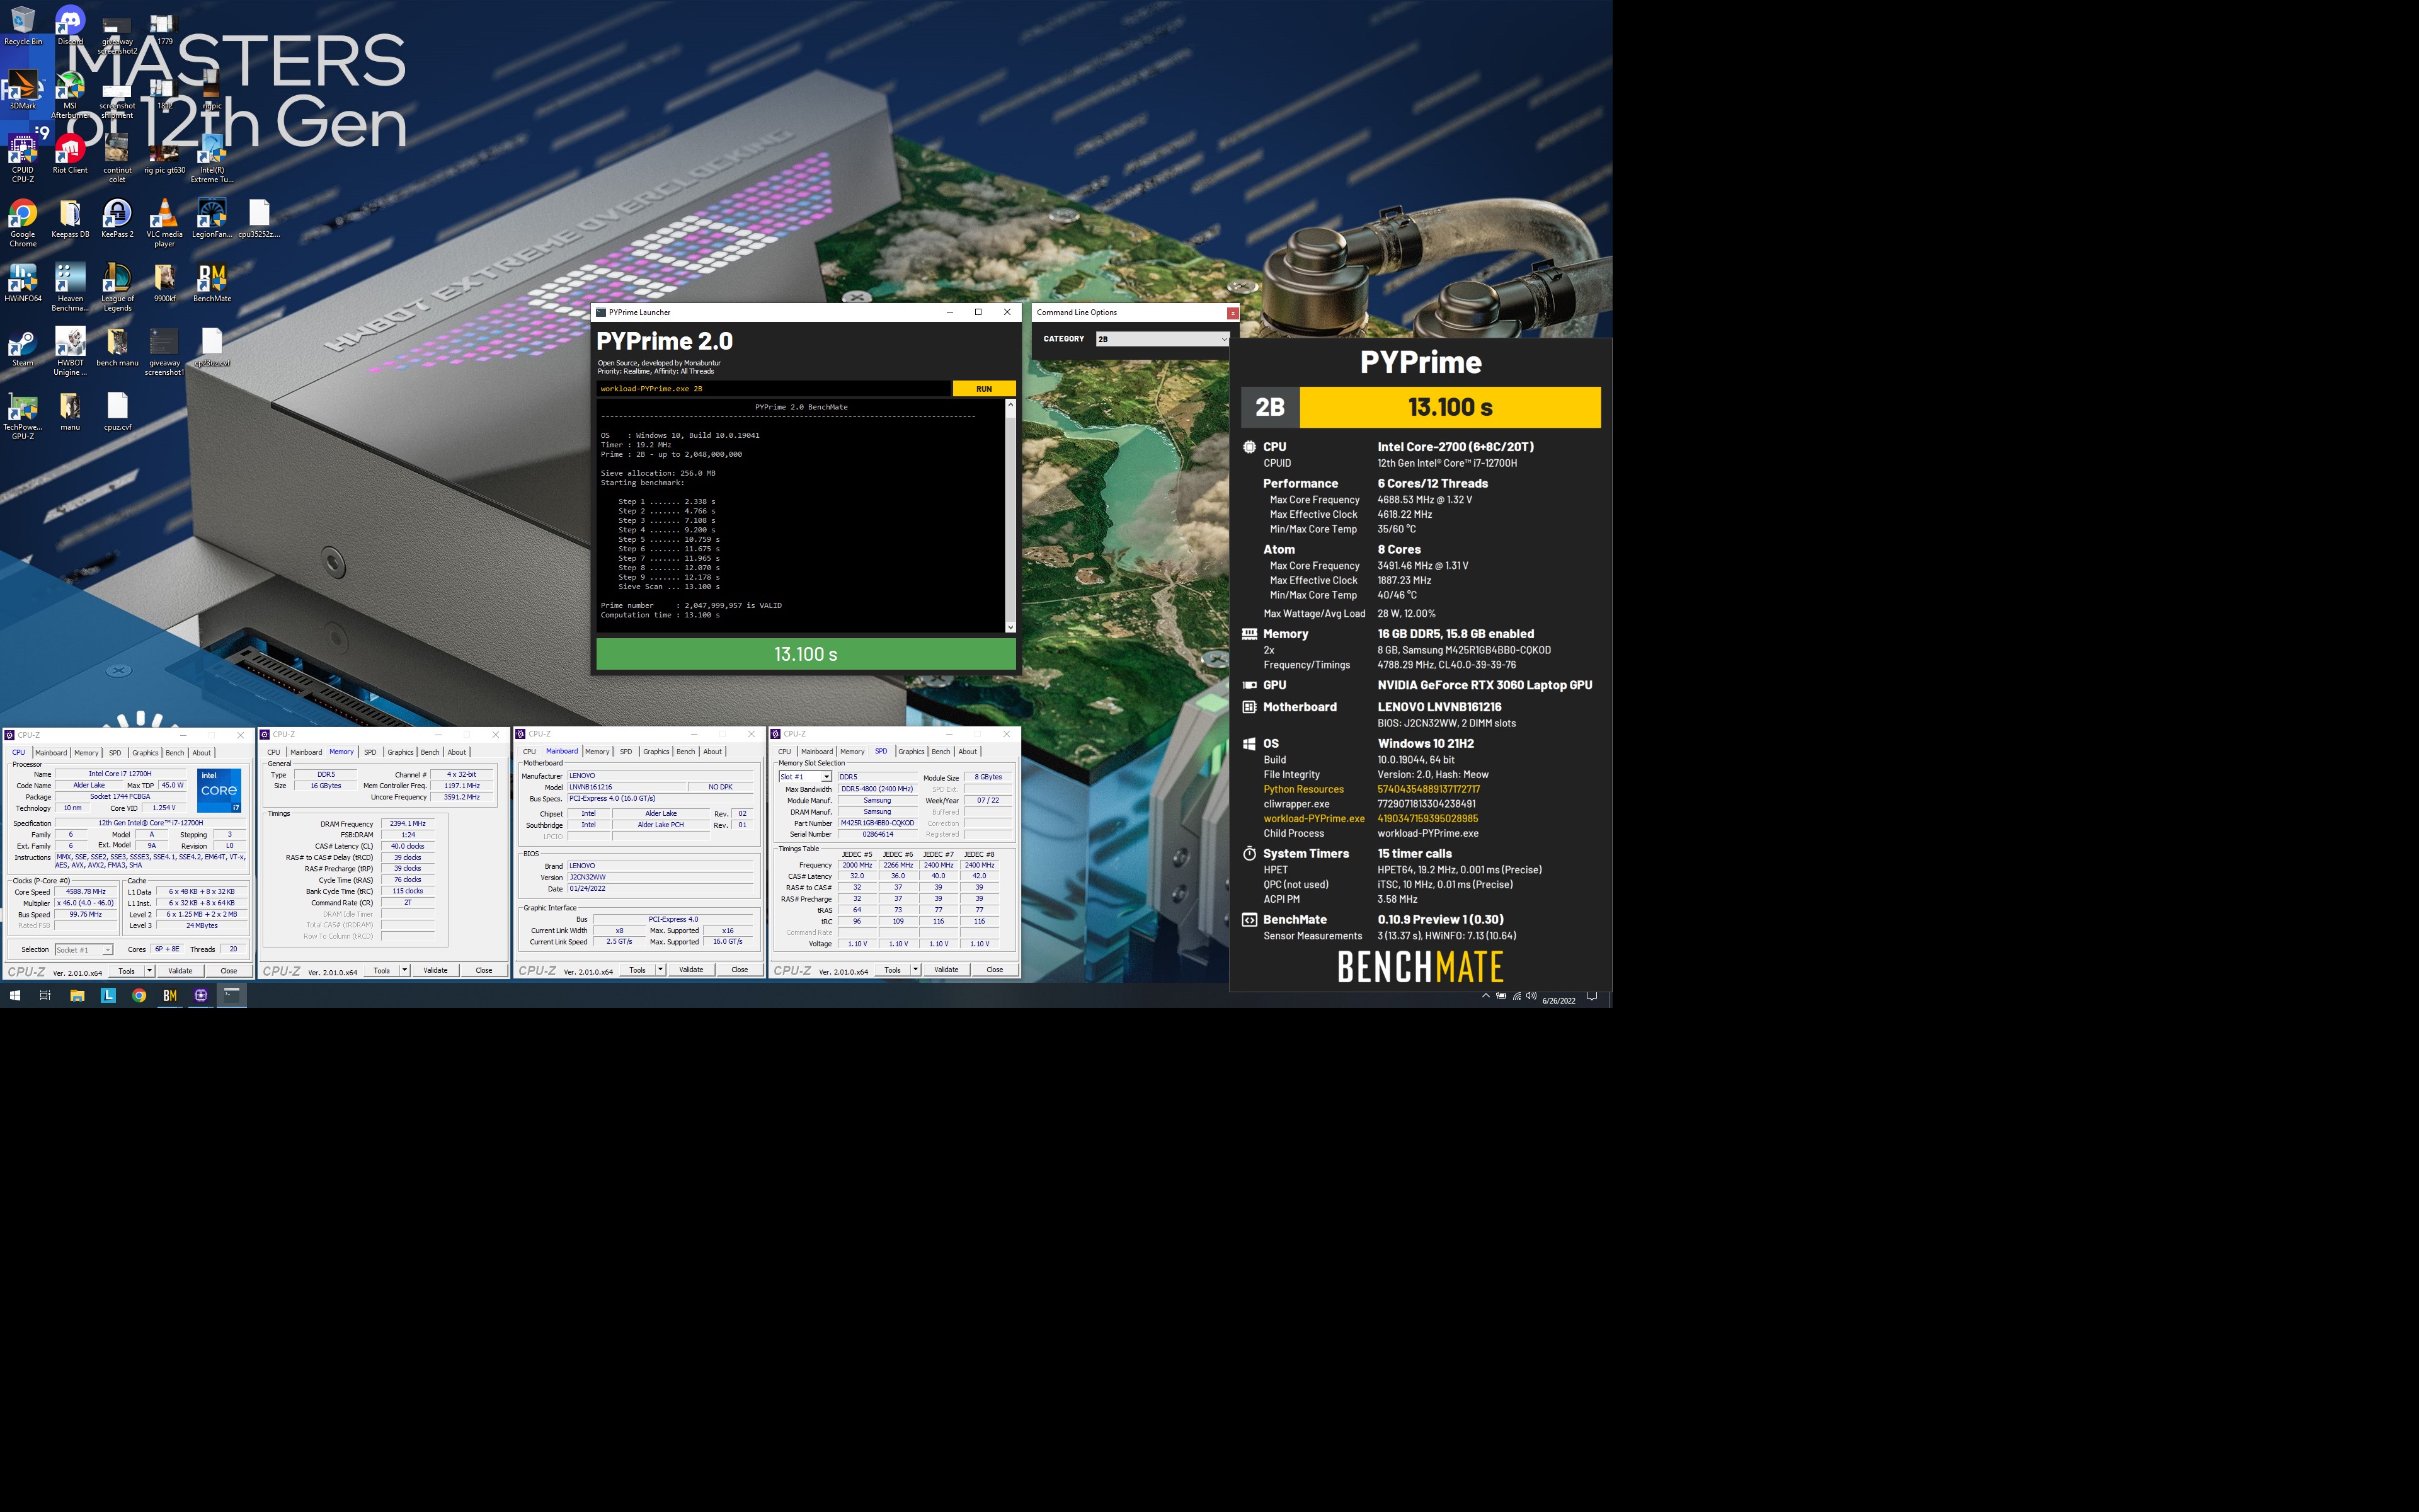Open Intel Extreme Tuning desktop shortcut
The image size is (2419, 1512).
click(x=211, y=158)
